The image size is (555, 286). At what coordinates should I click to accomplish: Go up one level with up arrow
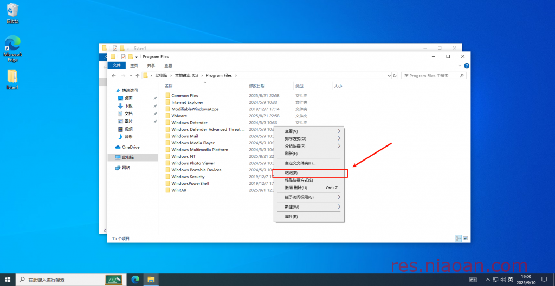(137, 76)
